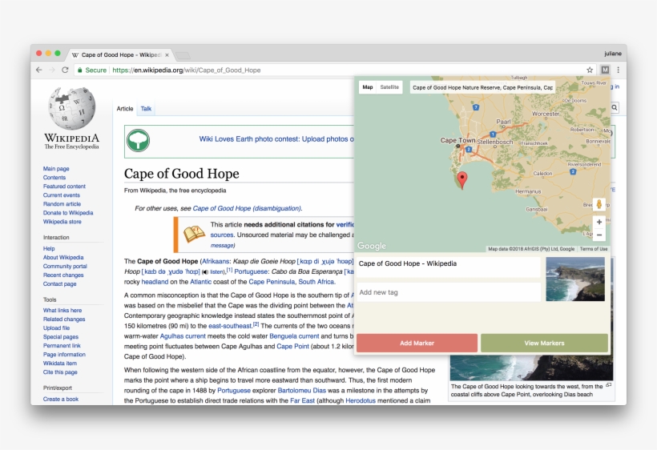
Task: Open Page information link
Action: (64, 354)
